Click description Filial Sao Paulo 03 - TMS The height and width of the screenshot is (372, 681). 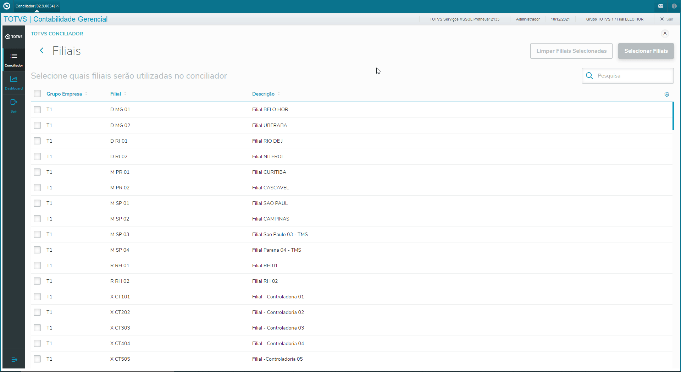point(280,234)
